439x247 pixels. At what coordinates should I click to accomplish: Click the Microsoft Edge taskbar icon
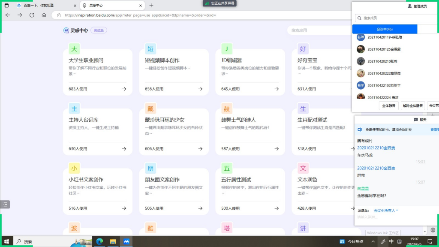click(99, 241)
